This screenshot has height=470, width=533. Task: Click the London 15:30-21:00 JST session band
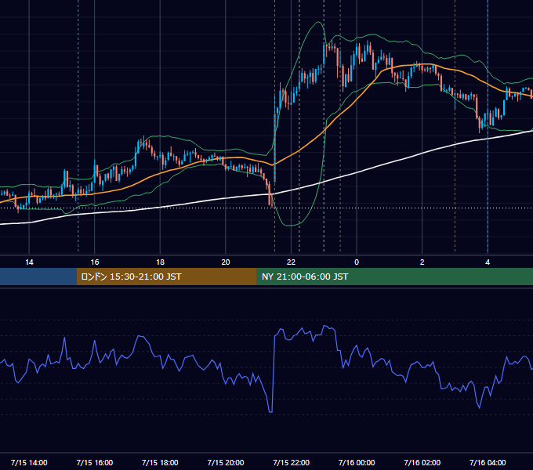coord(166,277)
